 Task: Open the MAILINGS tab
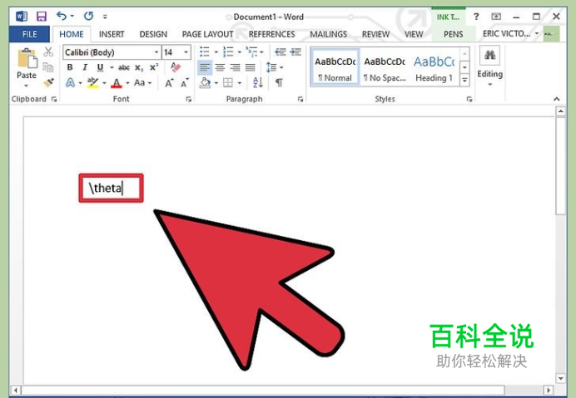pyautogui.click(x=329, y=34)
